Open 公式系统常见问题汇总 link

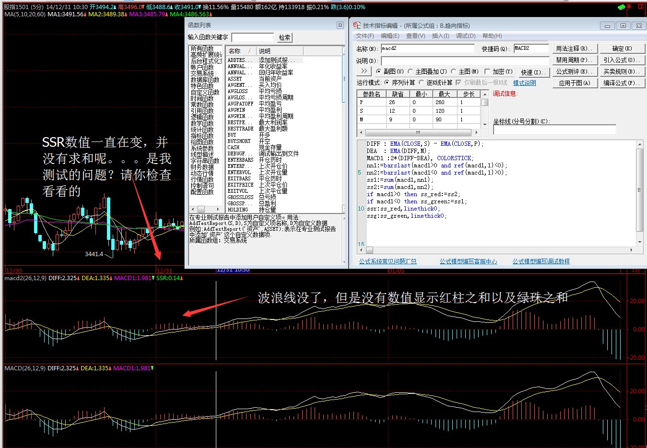coord(388,261)
